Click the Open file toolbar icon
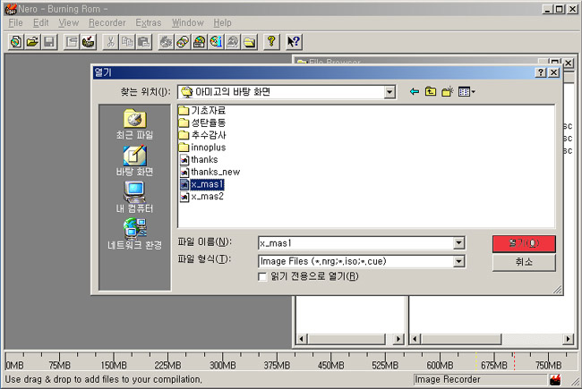 (32, 41)
